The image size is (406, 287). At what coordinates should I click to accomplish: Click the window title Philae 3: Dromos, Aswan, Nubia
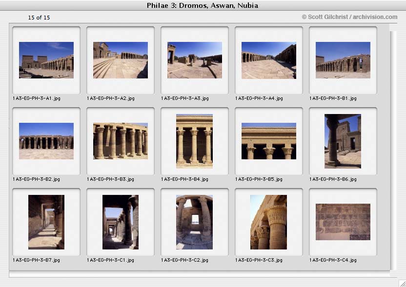[x=203, y=5]
